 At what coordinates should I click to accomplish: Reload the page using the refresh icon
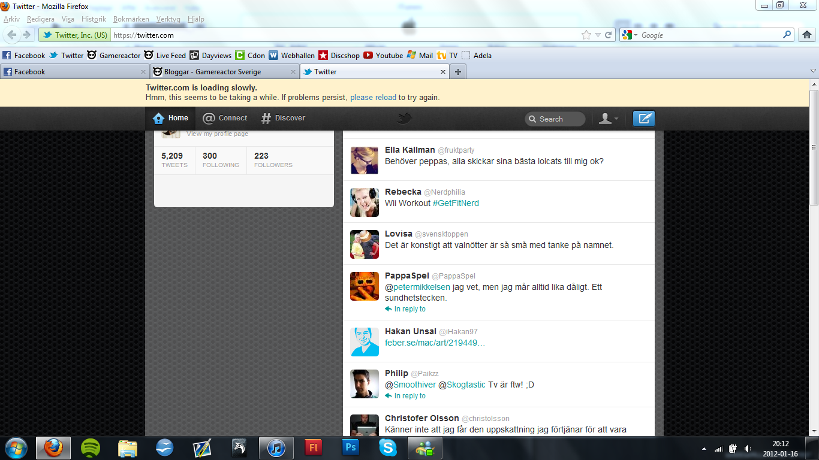click(608, 35)
